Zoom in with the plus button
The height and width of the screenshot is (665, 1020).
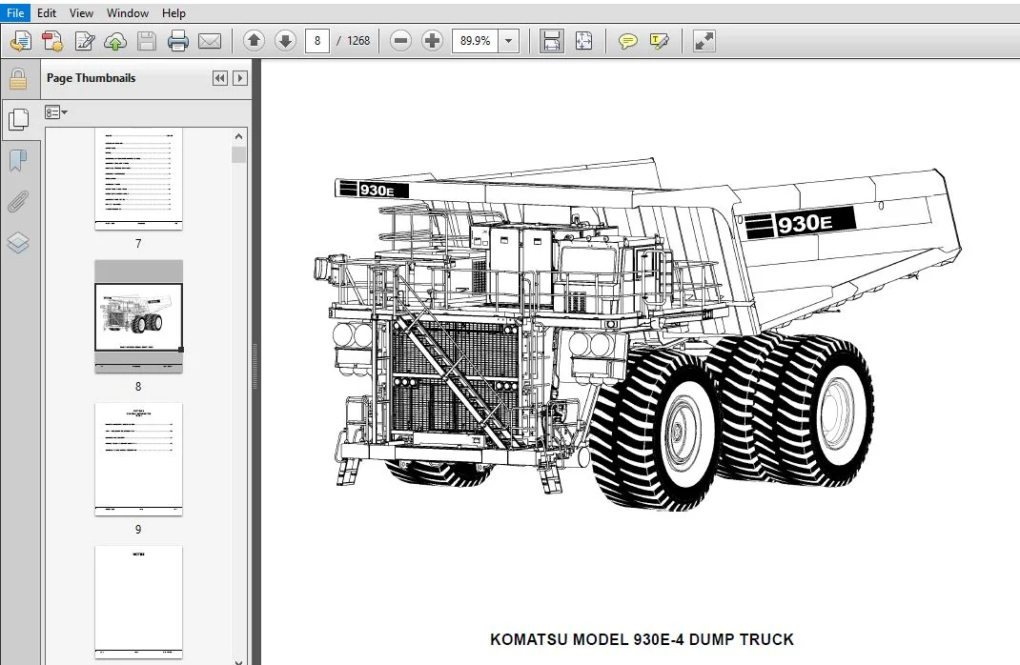coord(432,41)
